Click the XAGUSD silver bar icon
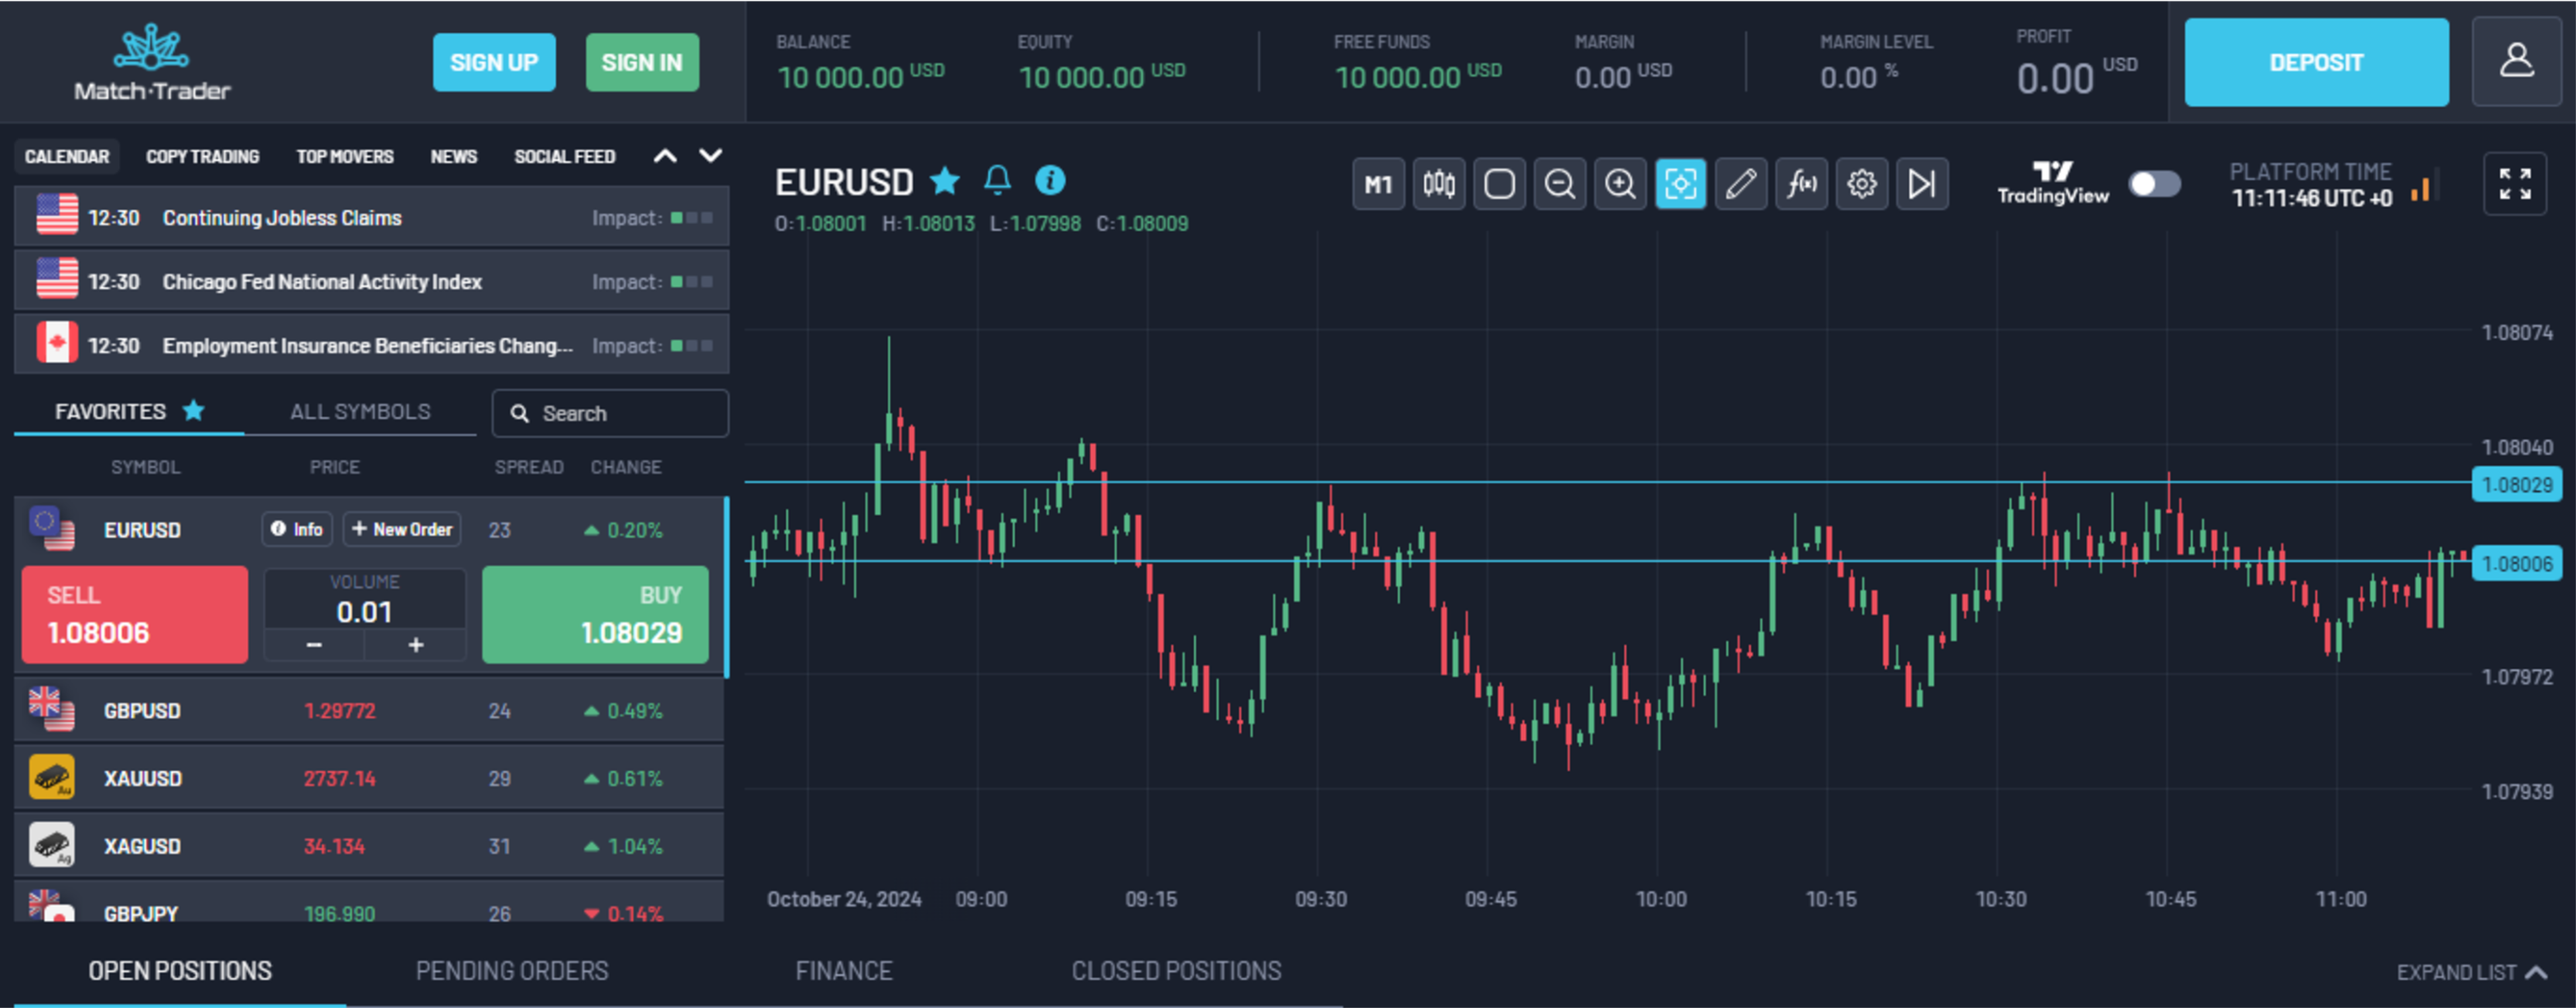2576x1008 pixels. click(52, 845)
